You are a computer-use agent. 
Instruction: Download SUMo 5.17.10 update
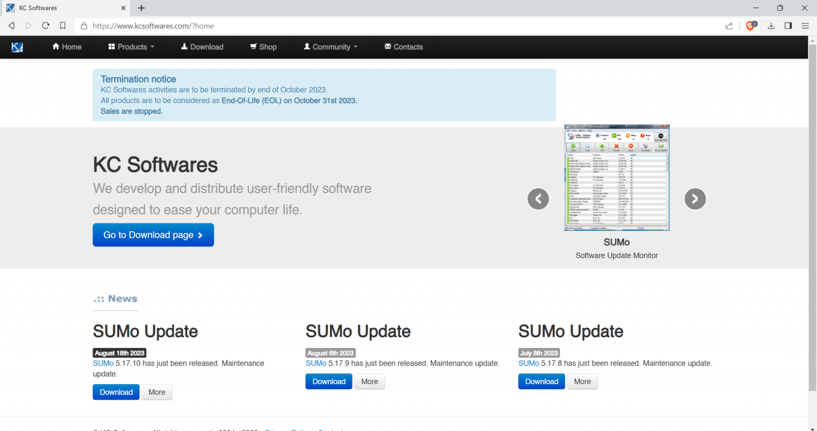pyautogui.click(x=116, y=392)
